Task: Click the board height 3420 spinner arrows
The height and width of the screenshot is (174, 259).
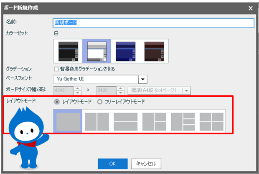Action: tap(120, 90)
